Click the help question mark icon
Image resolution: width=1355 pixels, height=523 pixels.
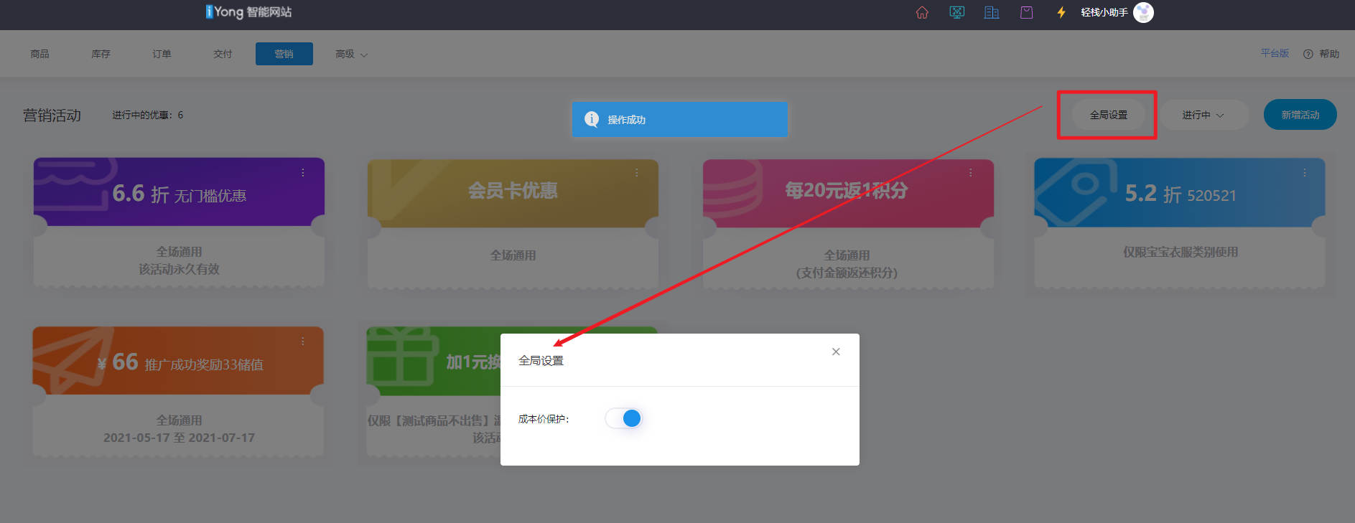click(1308, 55)
